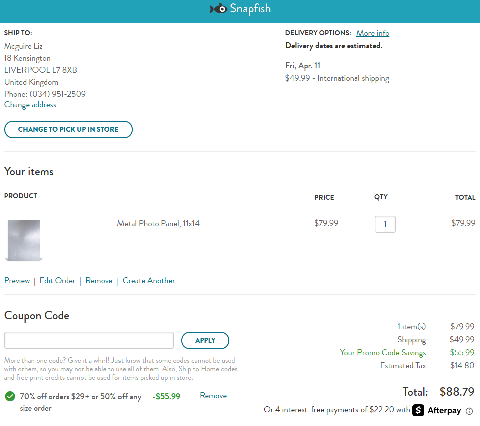This screenshot has width=480, height=426.
Task: Click 'Your Promo Code Savings:' label
Action: pyautogui.click(x=384, y=353)
